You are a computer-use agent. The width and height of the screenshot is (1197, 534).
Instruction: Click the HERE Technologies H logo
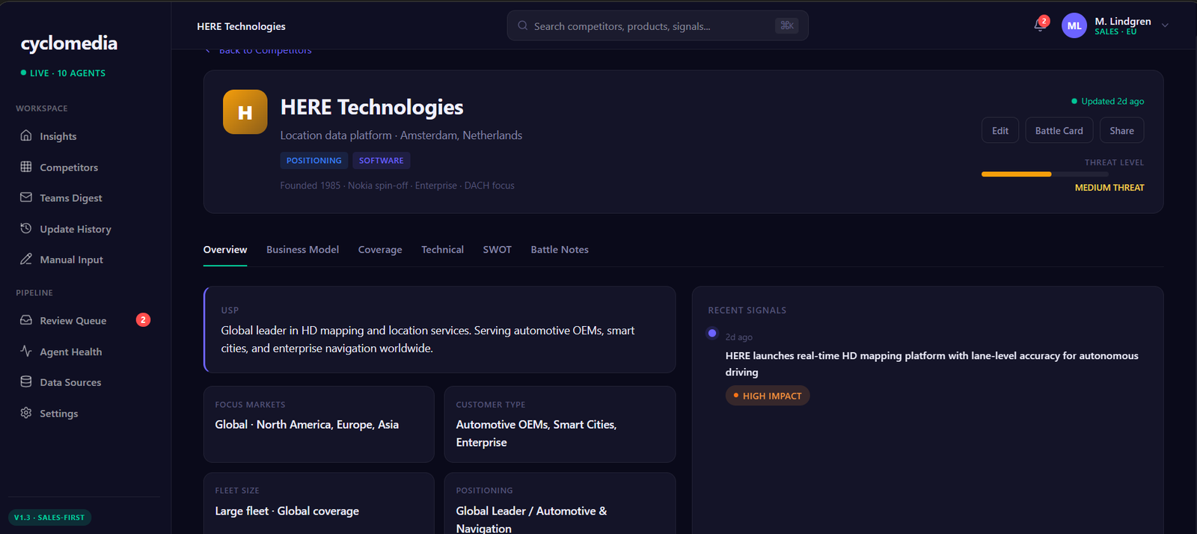coord(245,112)
